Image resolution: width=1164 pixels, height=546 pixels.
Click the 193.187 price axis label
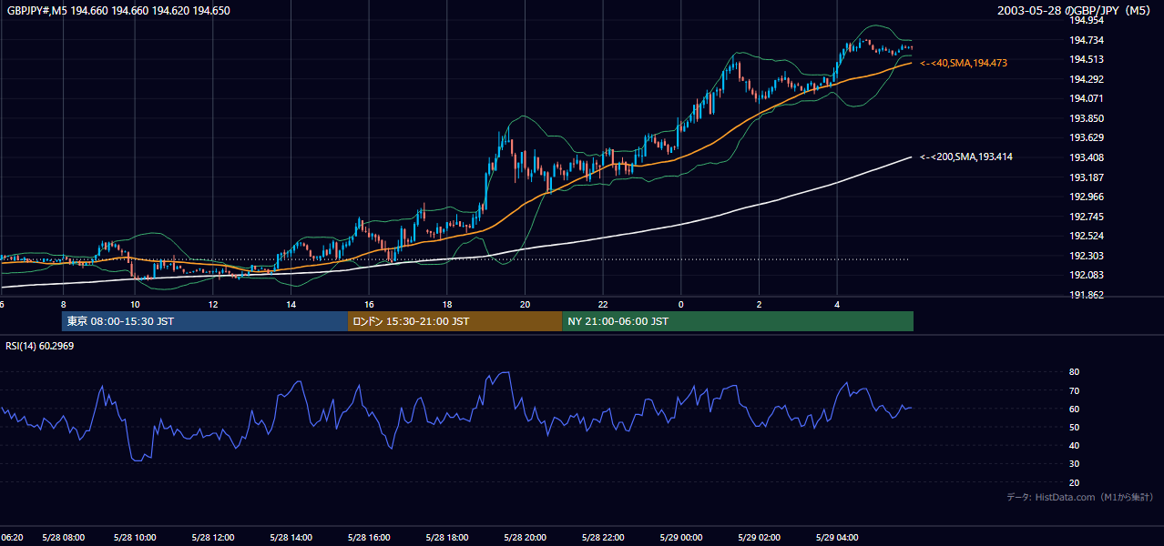point(1087,177)
